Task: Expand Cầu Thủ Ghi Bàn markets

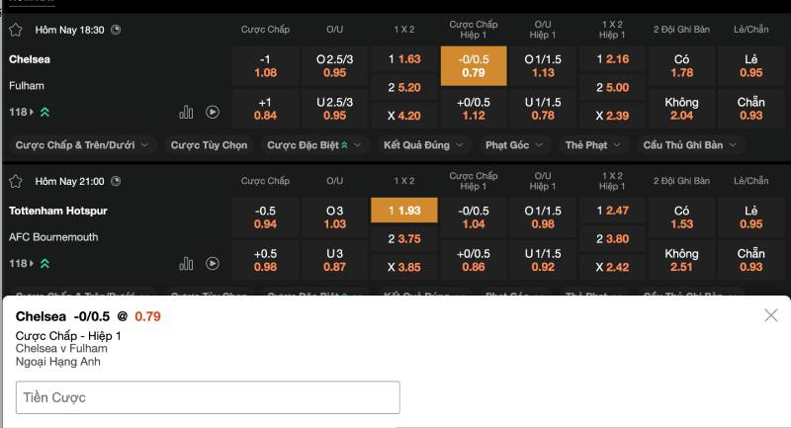Action: coord(688,145)
